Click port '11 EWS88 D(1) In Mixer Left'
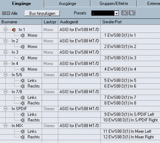Image resolution: width=160 pixels, height=143 pixels. (127, 131)
